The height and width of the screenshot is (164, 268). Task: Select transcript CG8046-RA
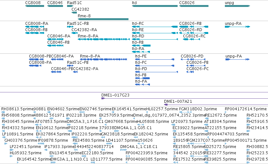point(55,39)
